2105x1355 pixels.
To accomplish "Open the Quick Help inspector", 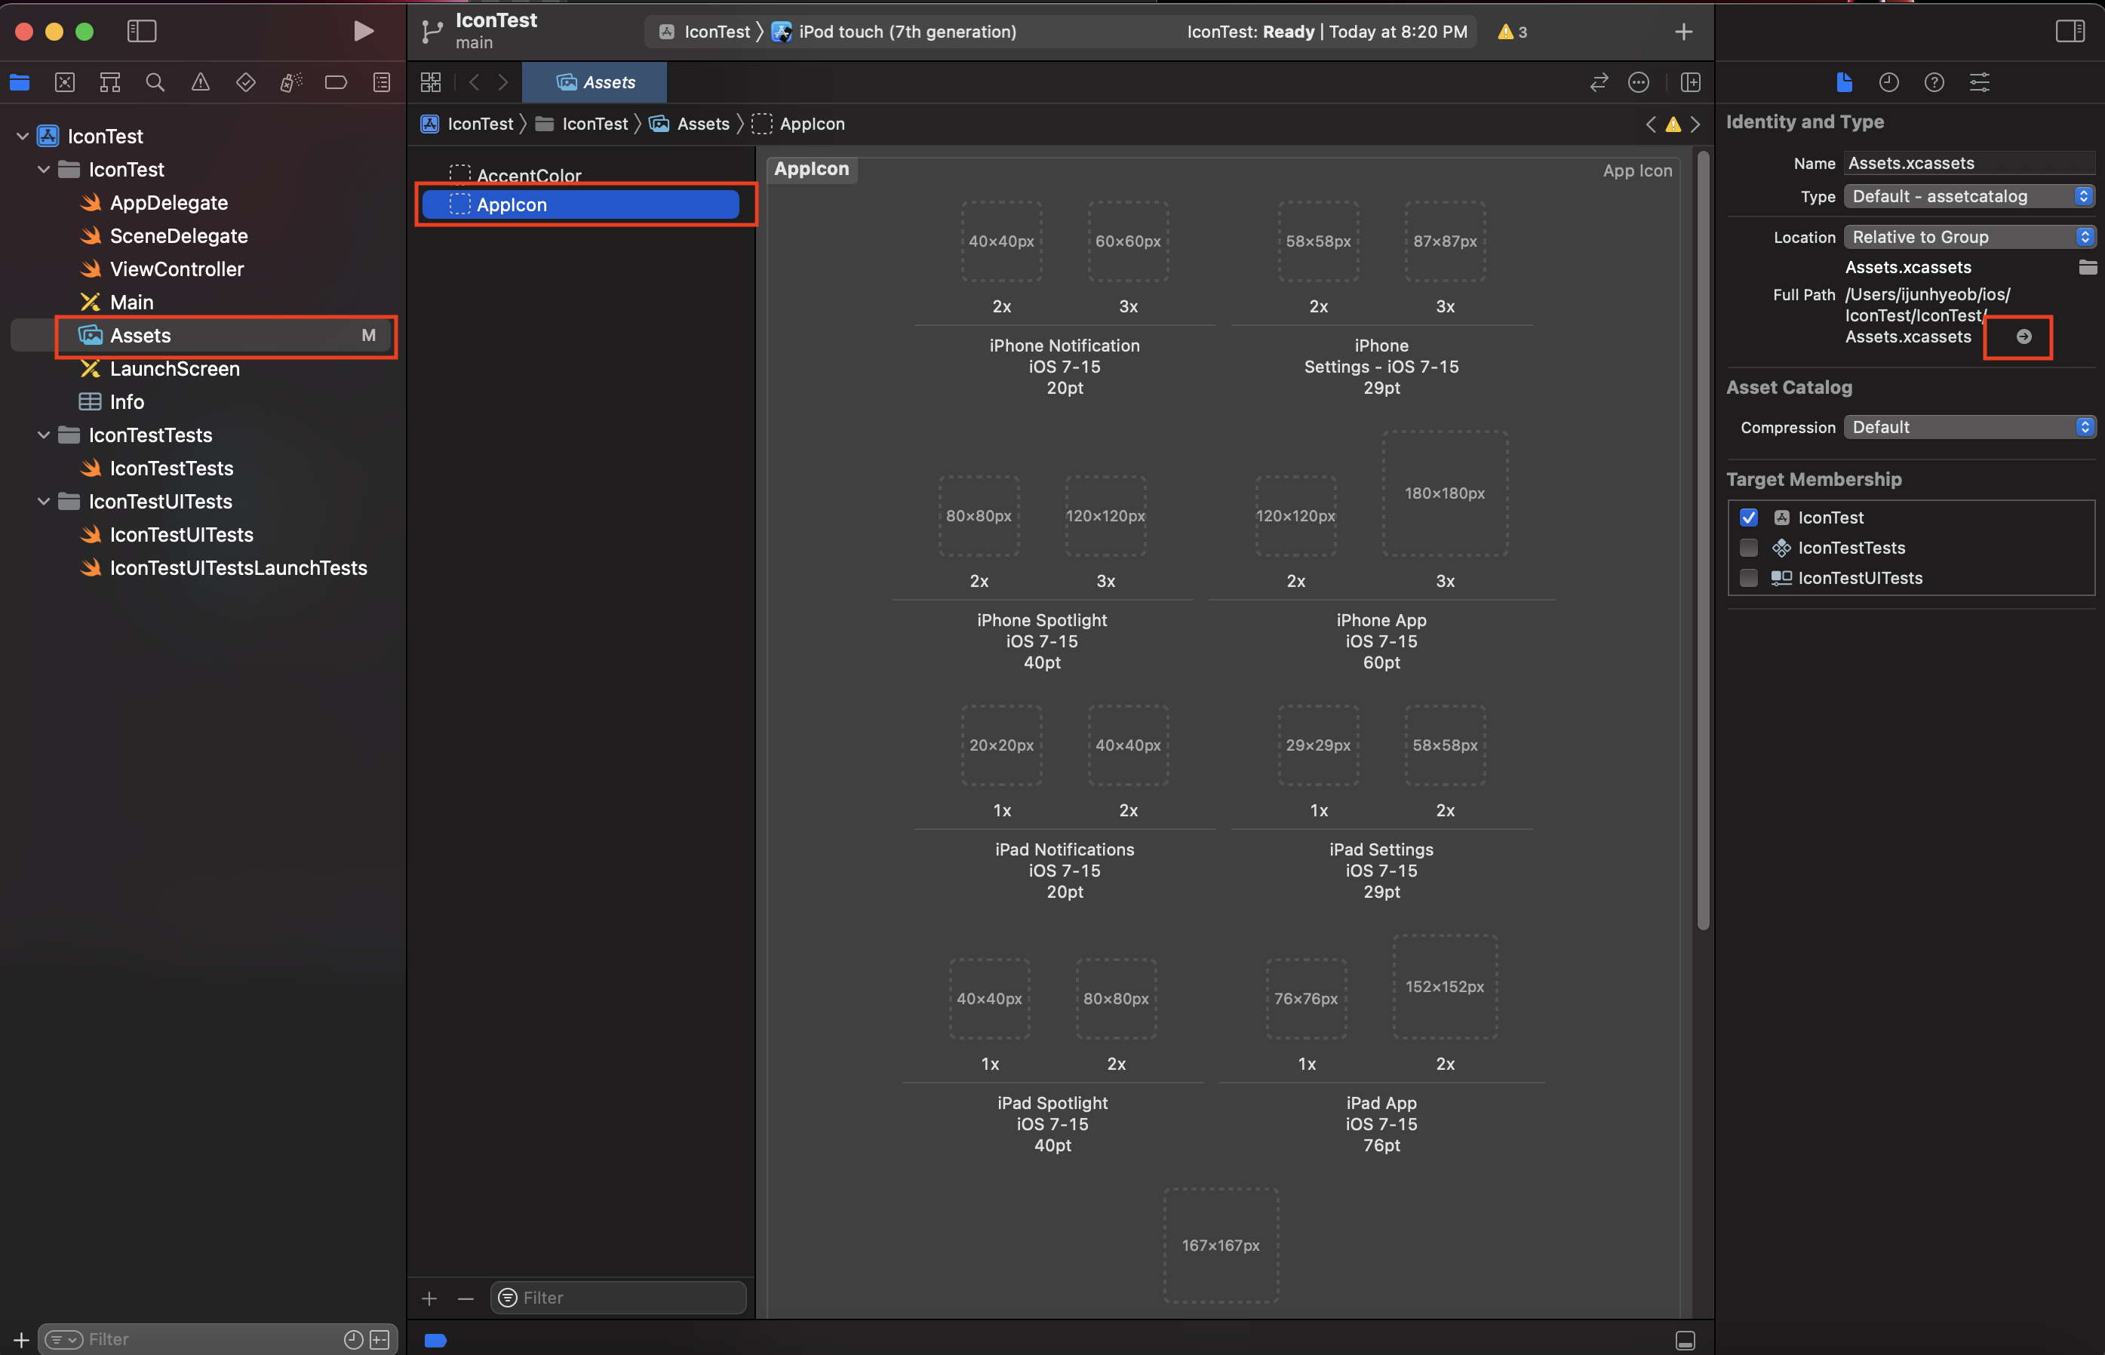I will tap(1934, 83).
